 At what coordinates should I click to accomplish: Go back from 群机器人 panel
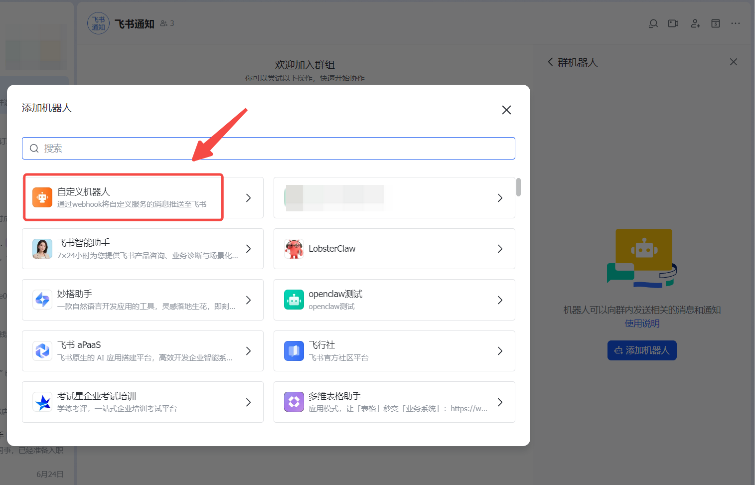coord(550,62)
